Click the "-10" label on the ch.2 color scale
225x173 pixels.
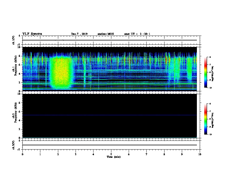click(210, 135)
